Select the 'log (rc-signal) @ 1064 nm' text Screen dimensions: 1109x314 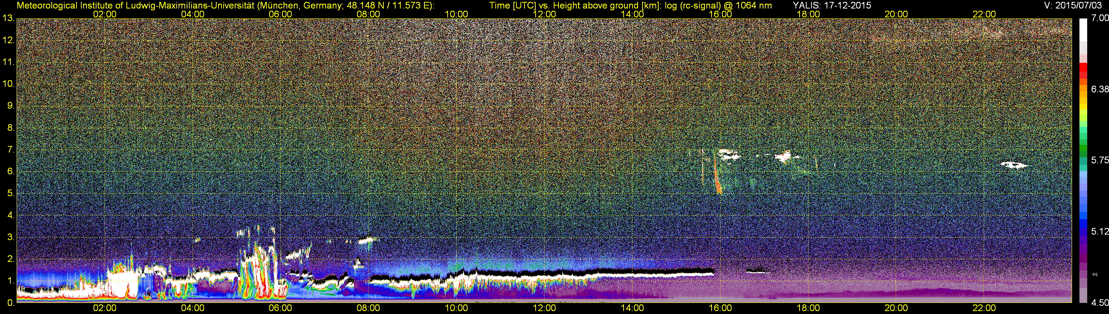(718, 5)
